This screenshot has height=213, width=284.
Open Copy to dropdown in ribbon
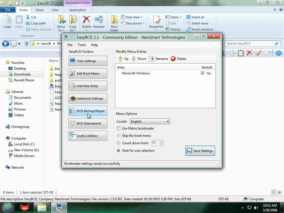pyautogui.click(x=73, y=23)
